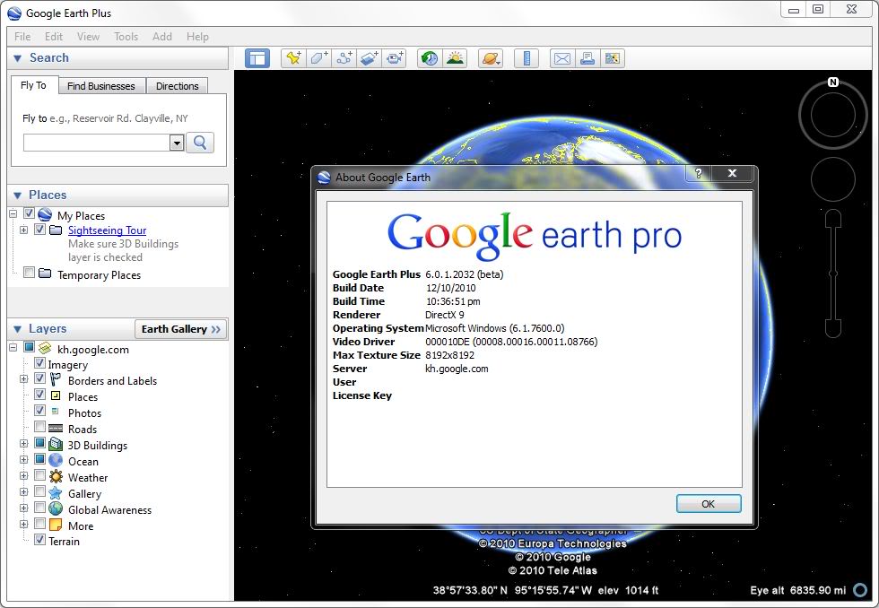
Task: Open the Sightseeing Tour link
Action: coord(107,230)
